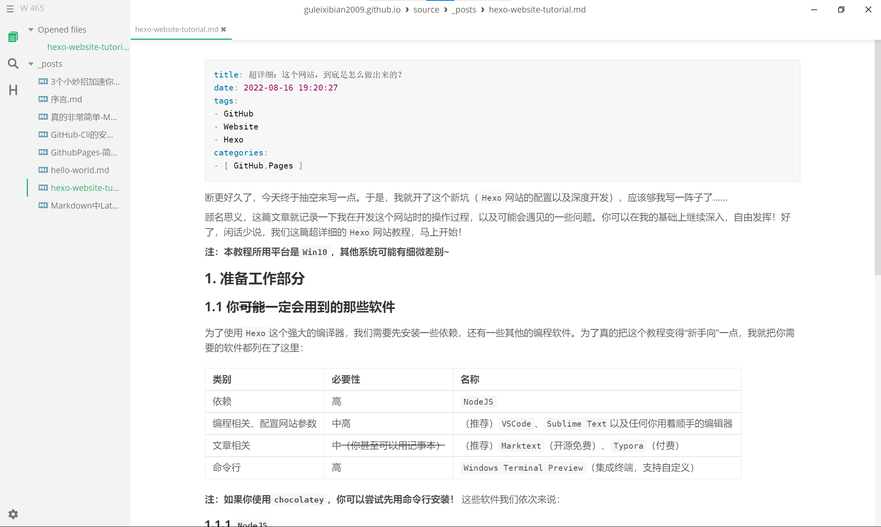The width and height of the screenshot is (881, 527).
Task: Collapse the _posts folder tree
Action: (31, 64)
